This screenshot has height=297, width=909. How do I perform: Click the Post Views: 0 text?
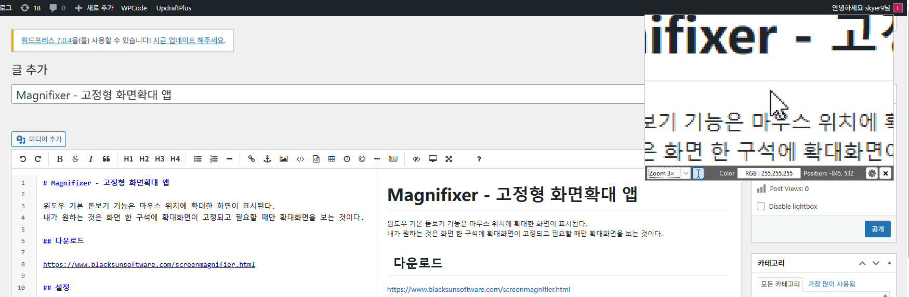click(x=789, y=189)
